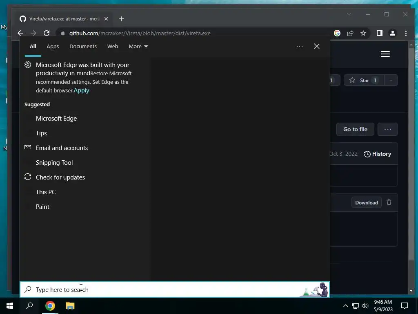The height and width of the screenshot is (314, 418).
Task: View file History on GitHub
Action: 378,154
